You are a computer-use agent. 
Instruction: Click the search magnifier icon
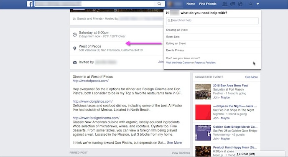point(159,4)
